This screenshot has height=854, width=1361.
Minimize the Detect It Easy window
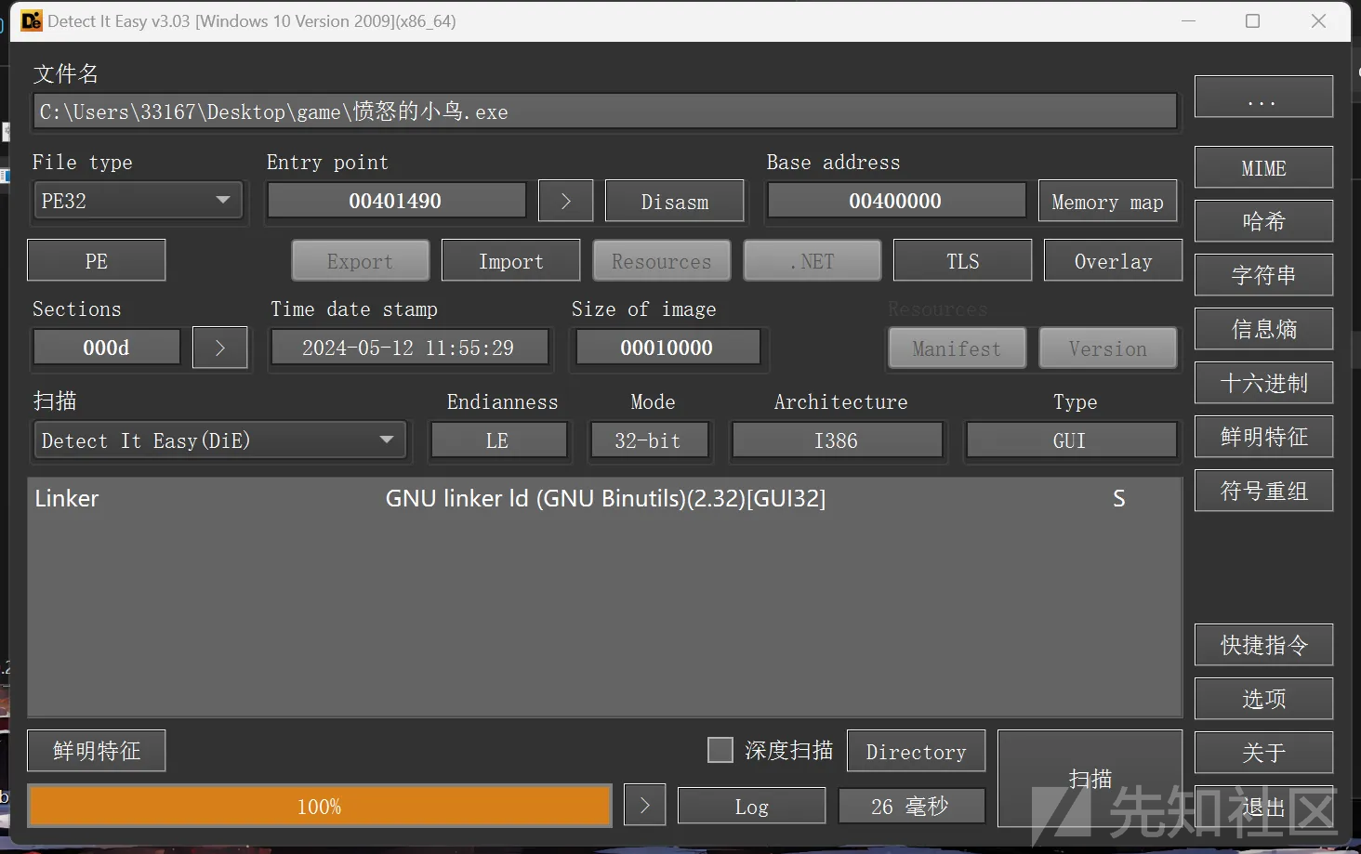tap(1188, 20)
